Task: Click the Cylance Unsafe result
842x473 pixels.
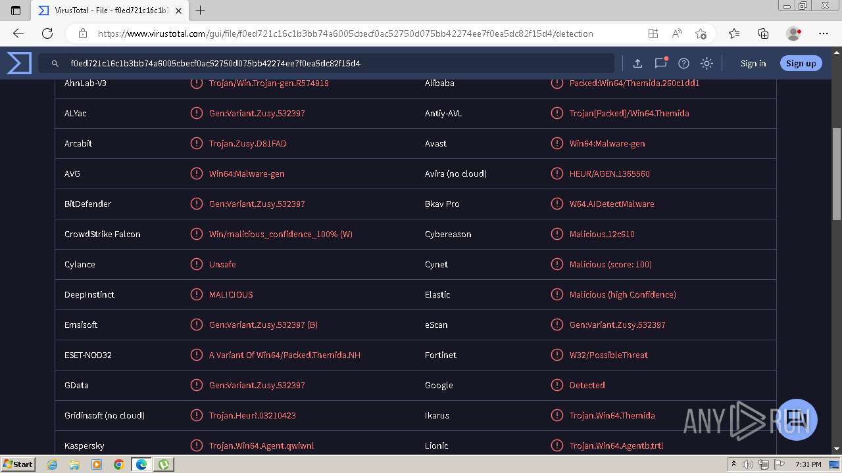Action: [x=222, y=264]
